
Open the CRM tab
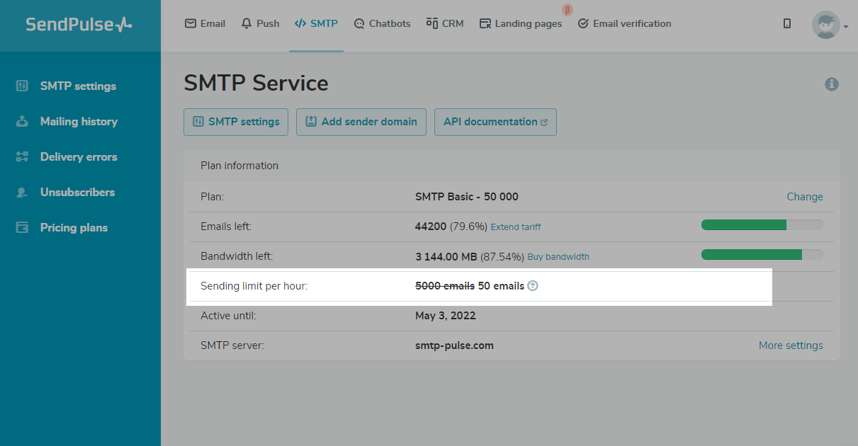coord(444,23)
